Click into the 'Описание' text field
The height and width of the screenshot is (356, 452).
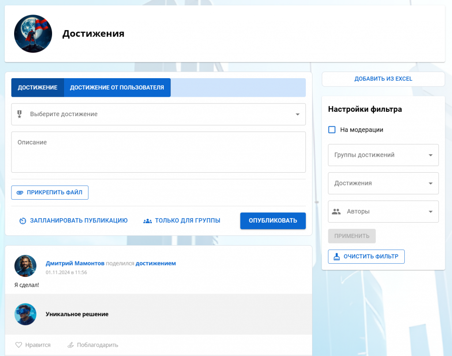158,152
